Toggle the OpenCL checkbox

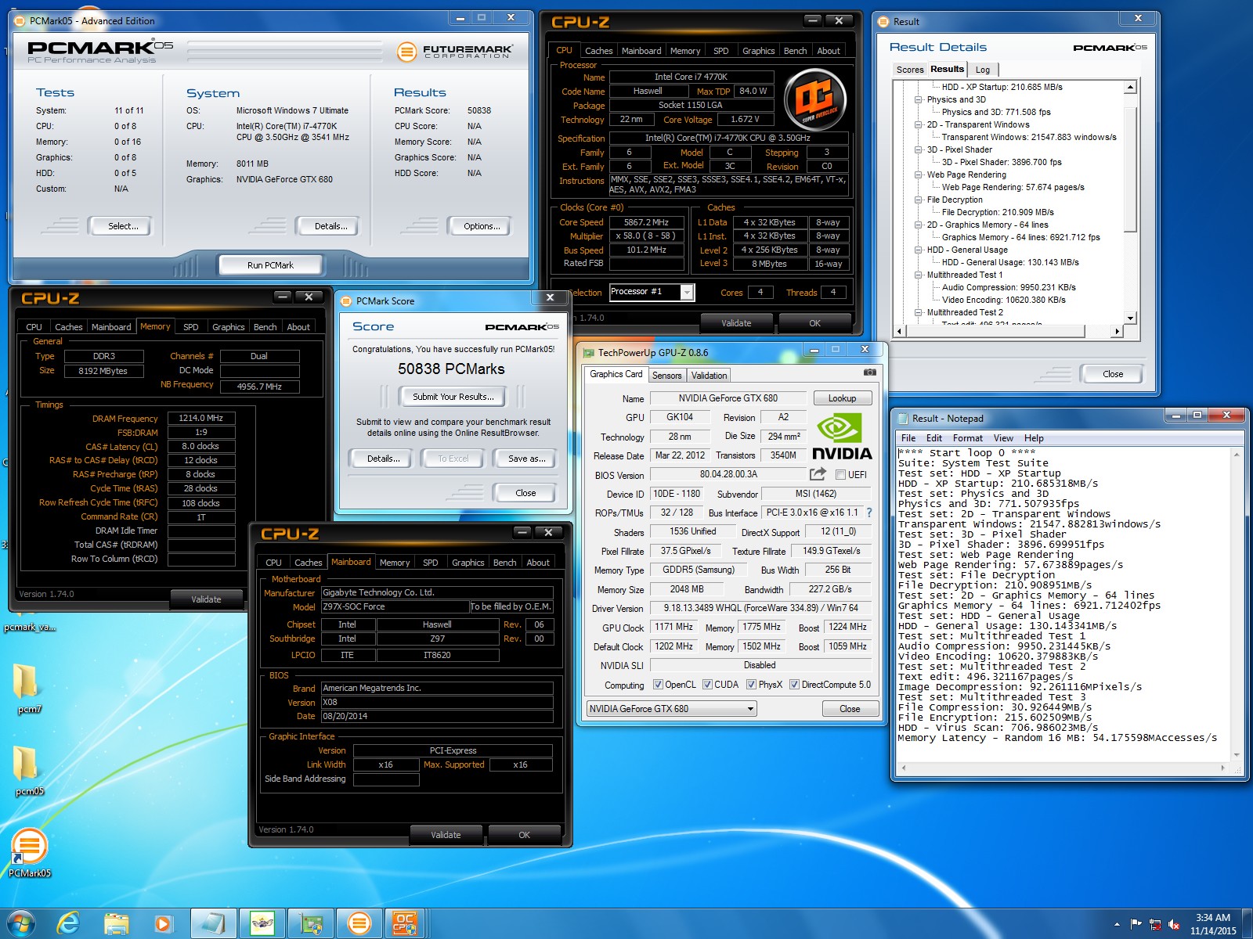pos(658,685)
